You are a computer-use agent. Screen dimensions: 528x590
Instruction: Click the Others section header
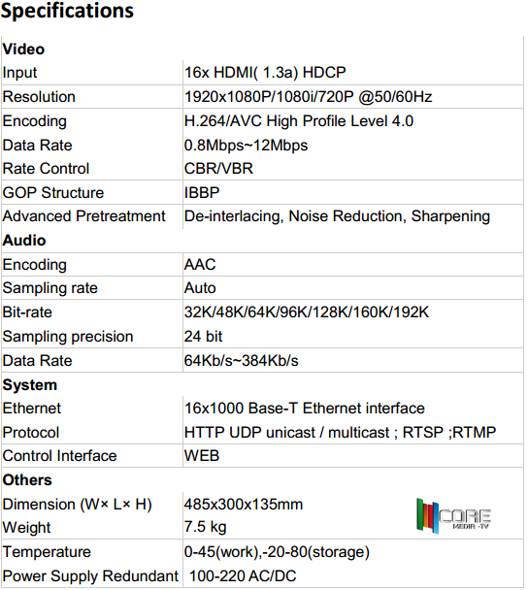[x=27, y=480]
